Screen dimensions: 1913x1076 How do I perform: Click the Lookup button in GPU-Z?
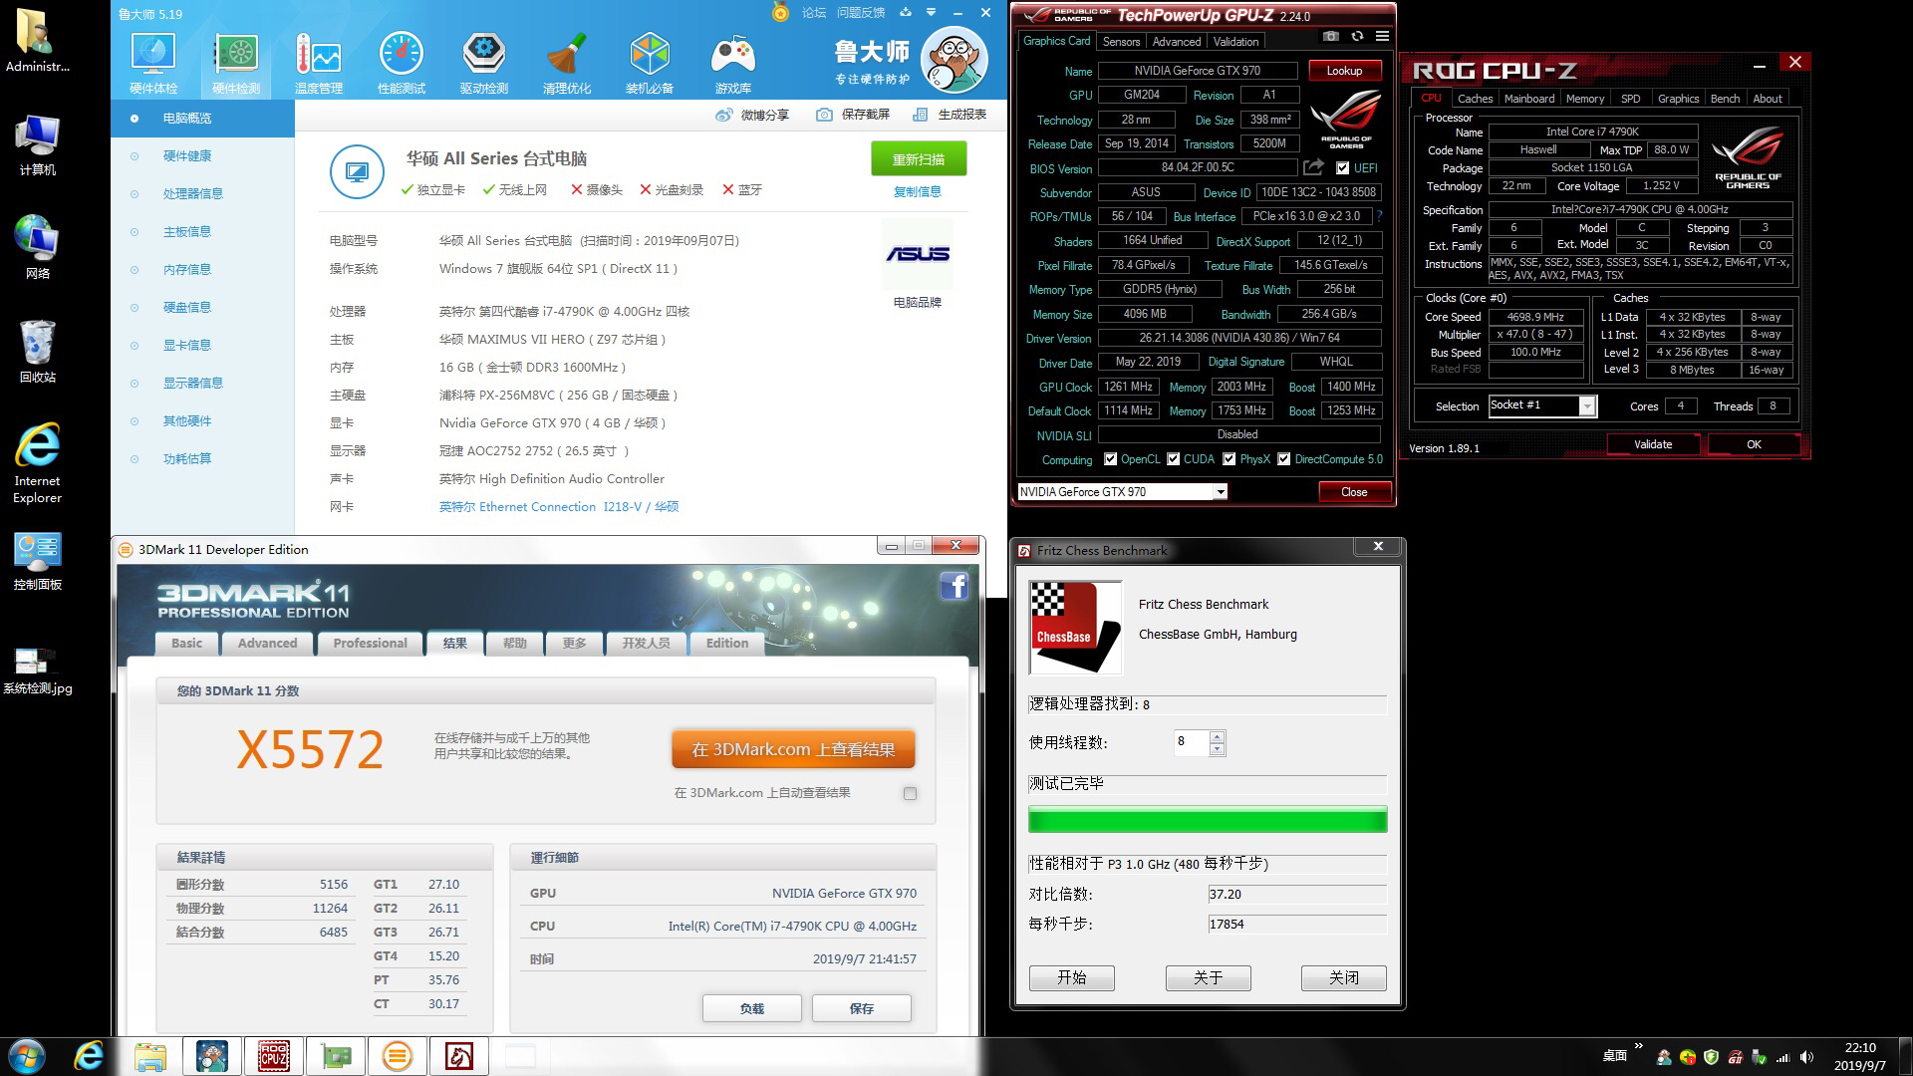click(x=1343, y=71)
